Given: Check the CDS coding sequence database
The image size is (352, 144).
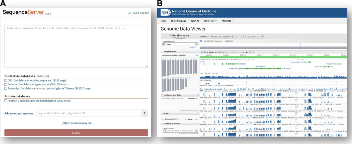Looking at the screenshot, I should 6,80.
